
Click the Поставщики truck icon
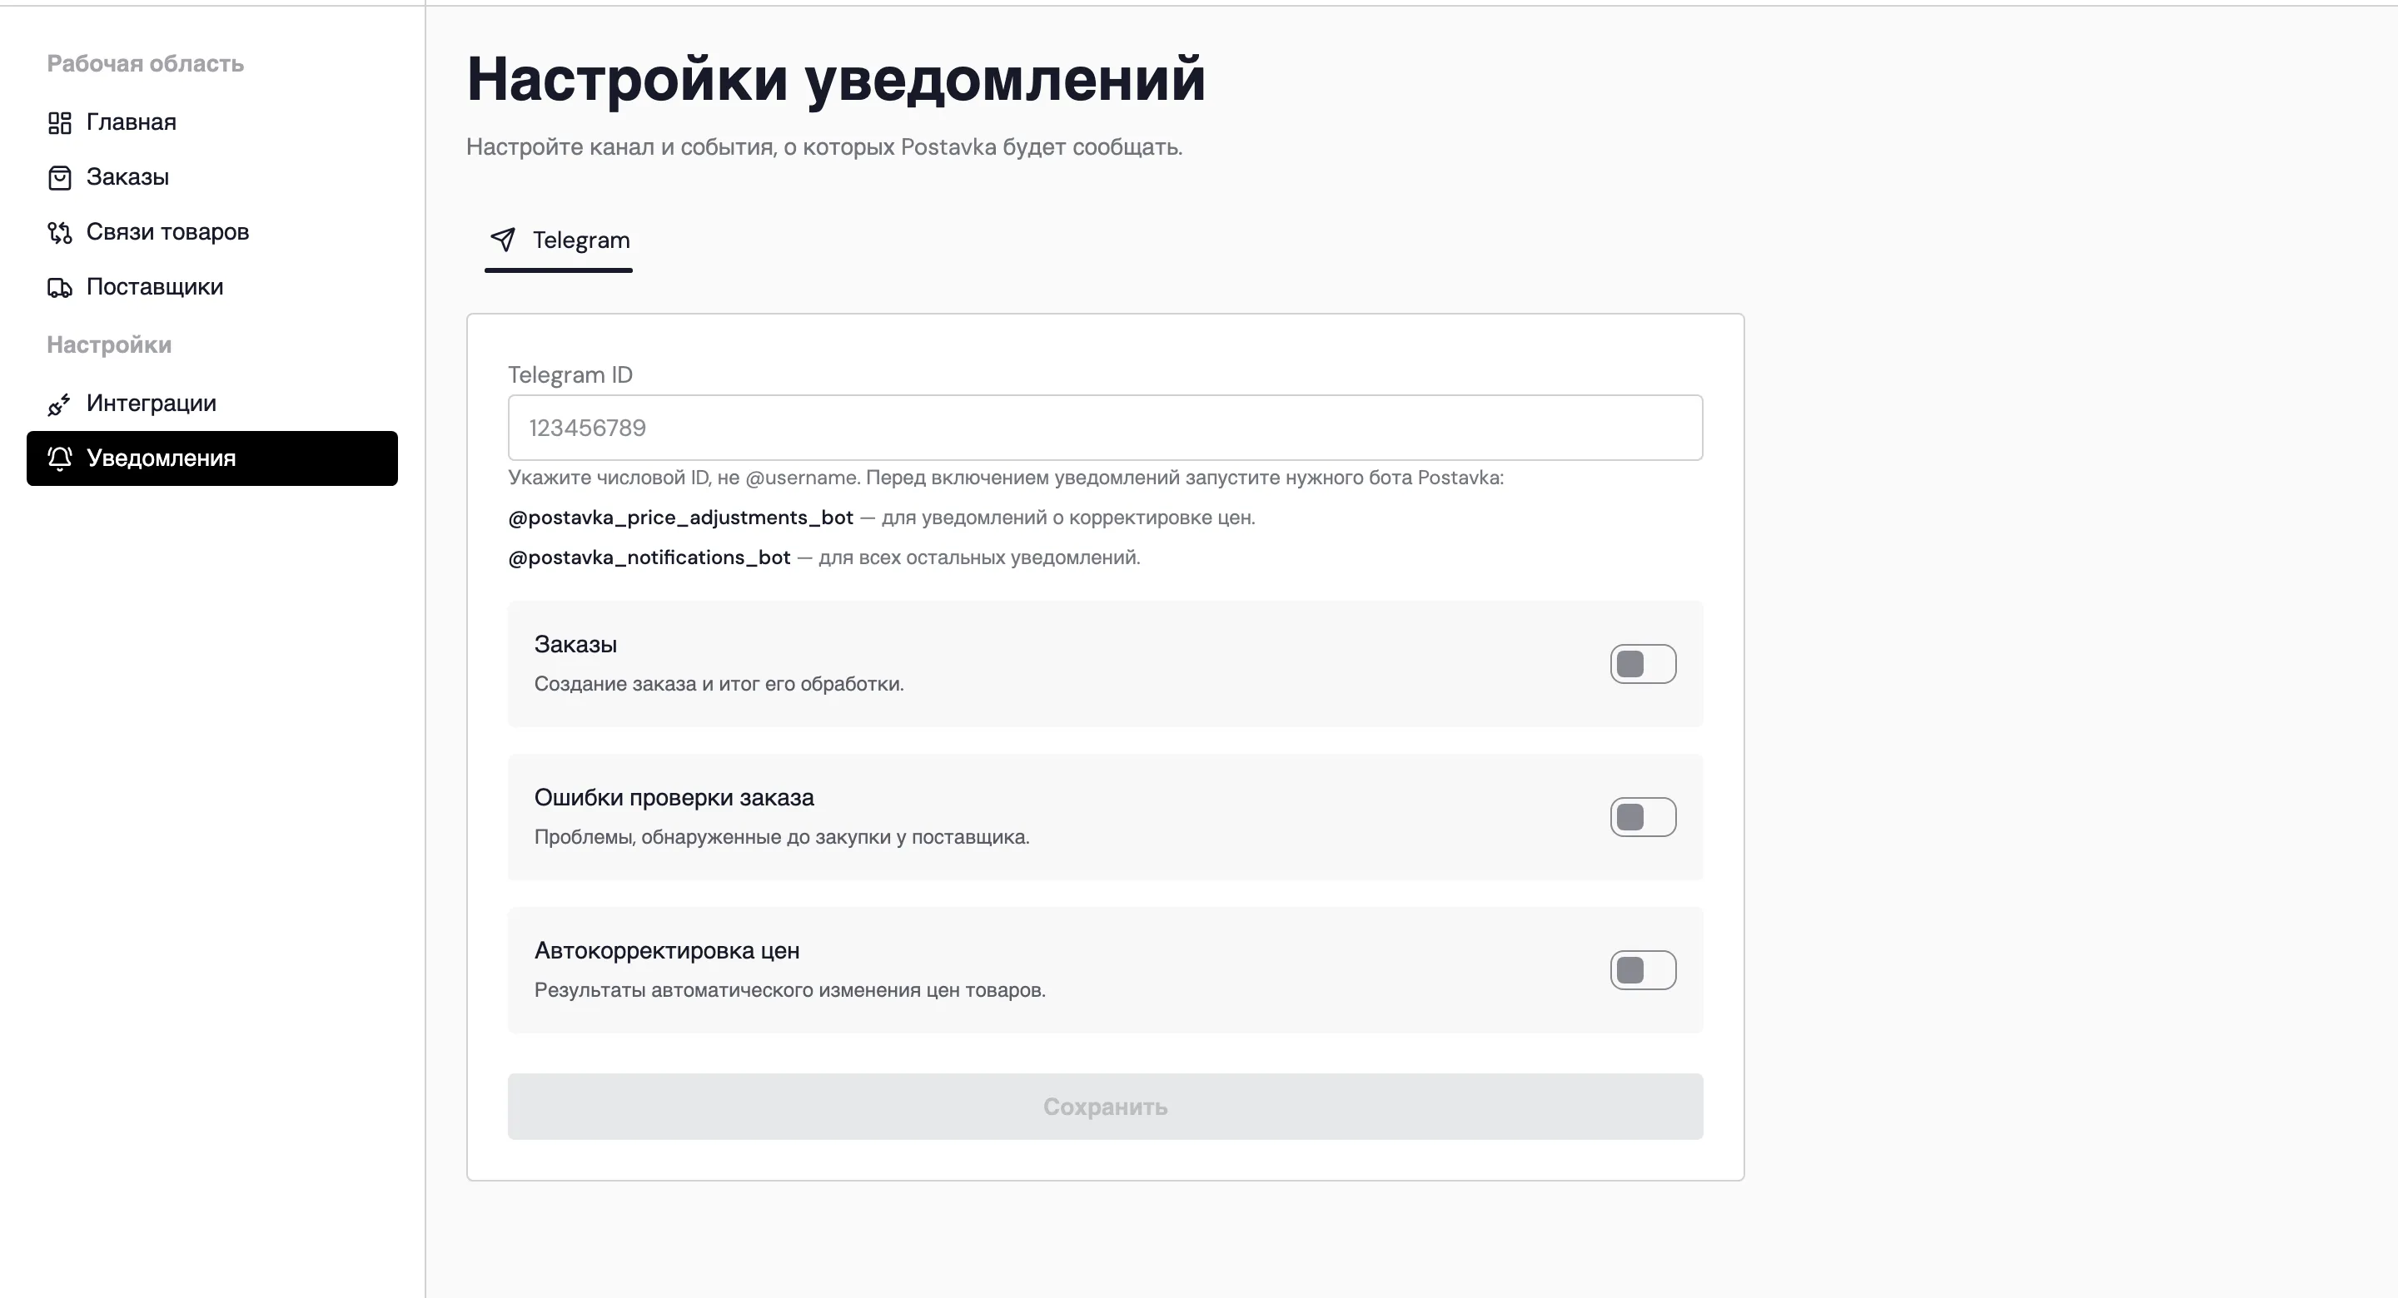pyautogui.click(x=60, y=288)
